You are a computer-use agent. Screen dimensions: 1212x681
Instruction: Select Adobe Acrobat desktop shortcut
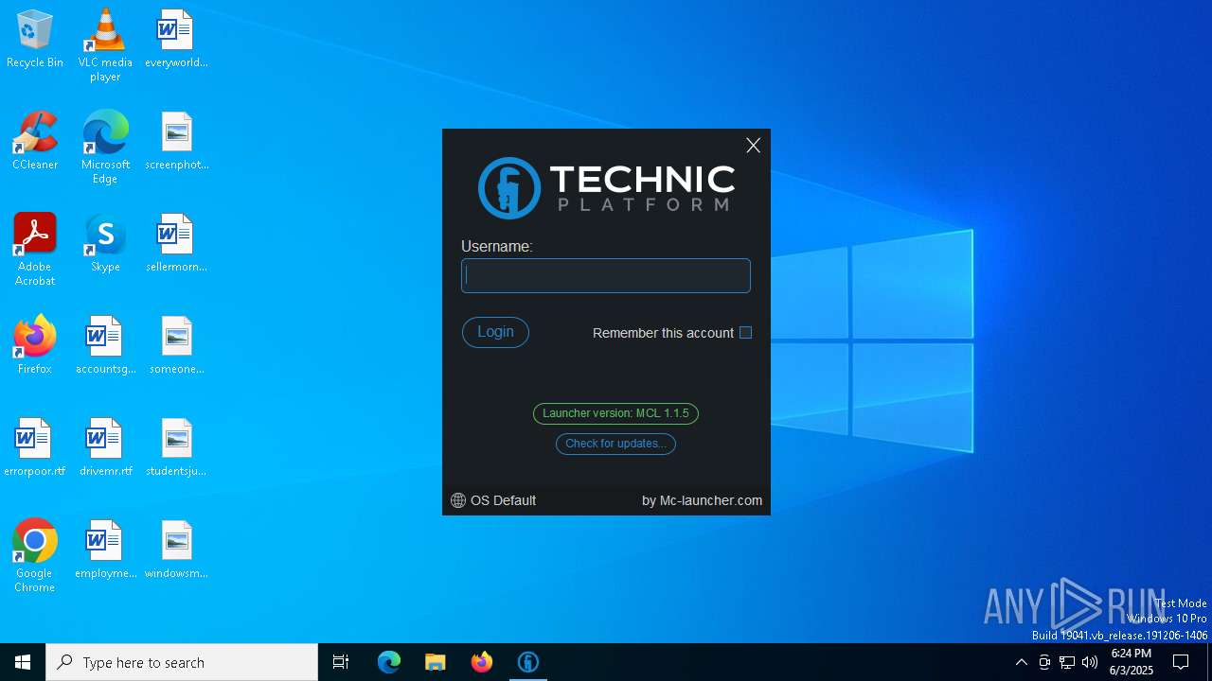tap(35, 250)
